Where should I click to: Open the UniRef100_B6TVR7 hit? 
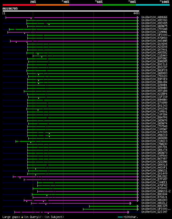[154, 159]
